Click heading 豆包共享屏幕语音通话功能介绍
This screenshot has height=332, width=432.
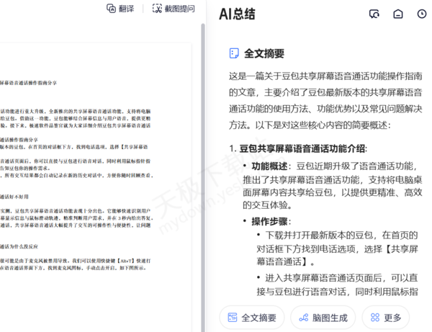[302, 149]
